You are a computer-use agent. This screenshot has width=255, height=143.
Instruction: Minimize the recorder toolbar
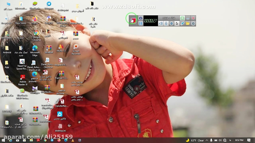[188, 18]
